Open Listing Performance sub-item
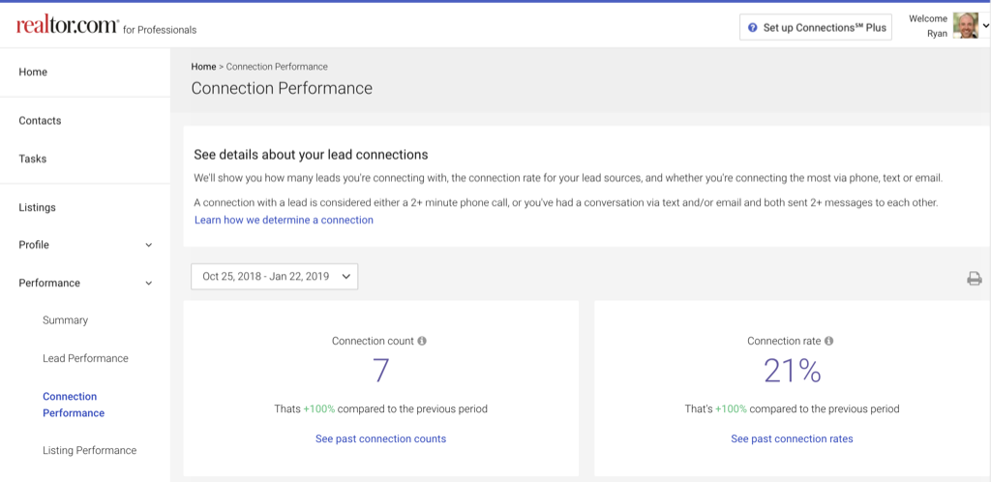The image size is (991, 482). (89, 450)
